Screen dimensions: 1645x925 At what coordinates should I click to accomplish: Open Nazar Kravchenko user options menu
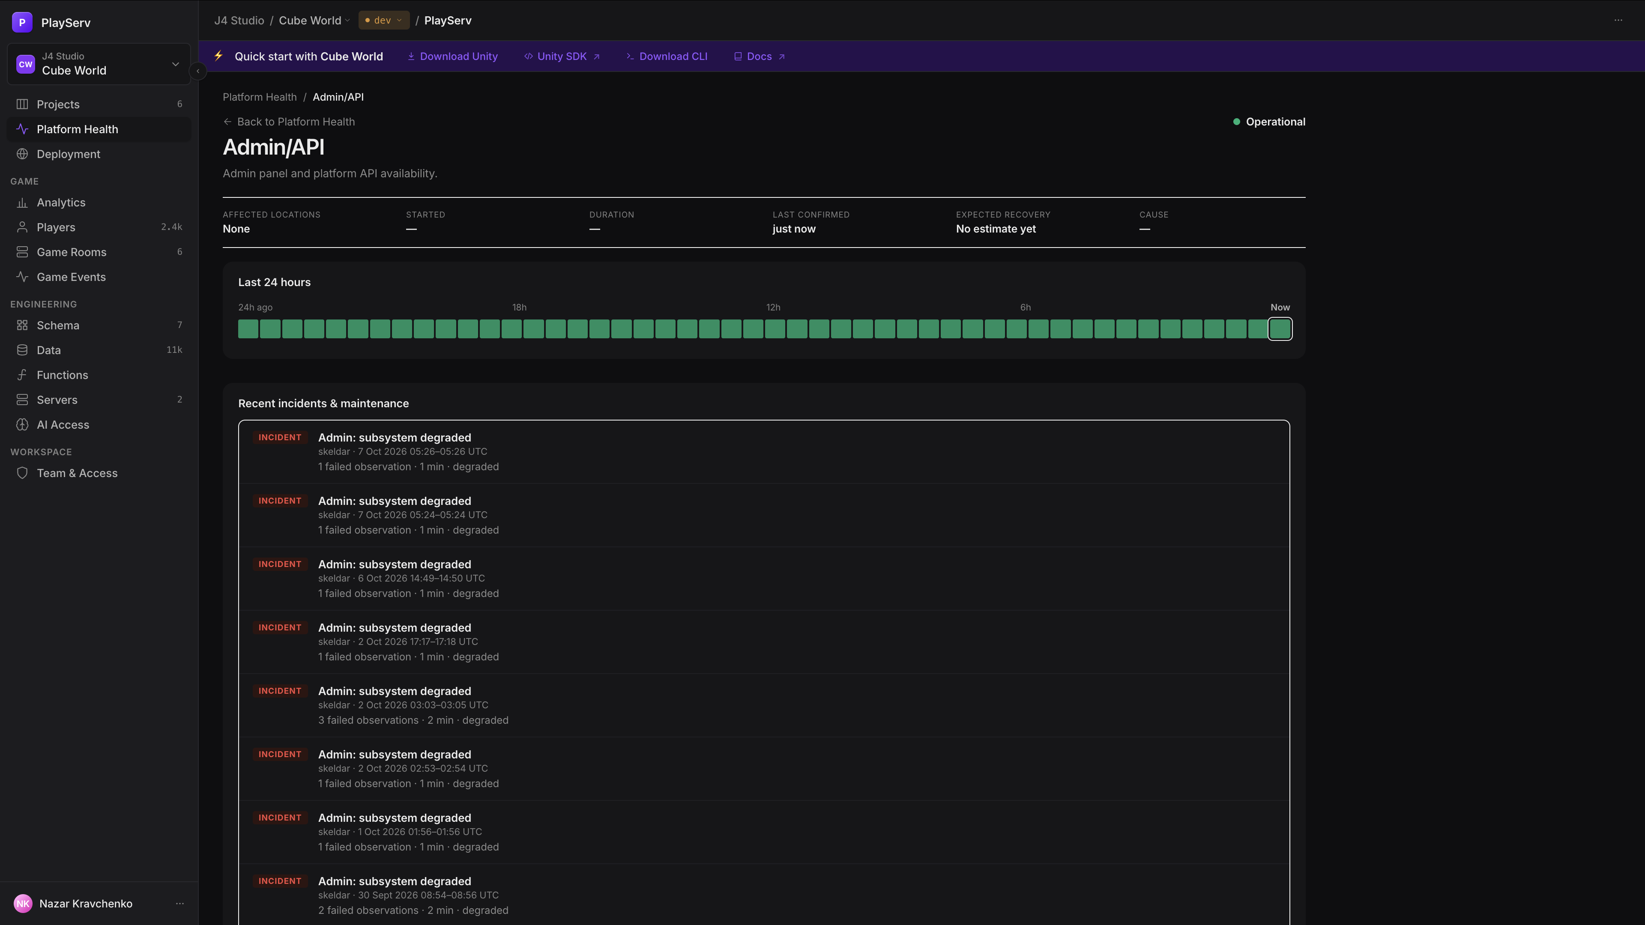click(x=179, y=903)
